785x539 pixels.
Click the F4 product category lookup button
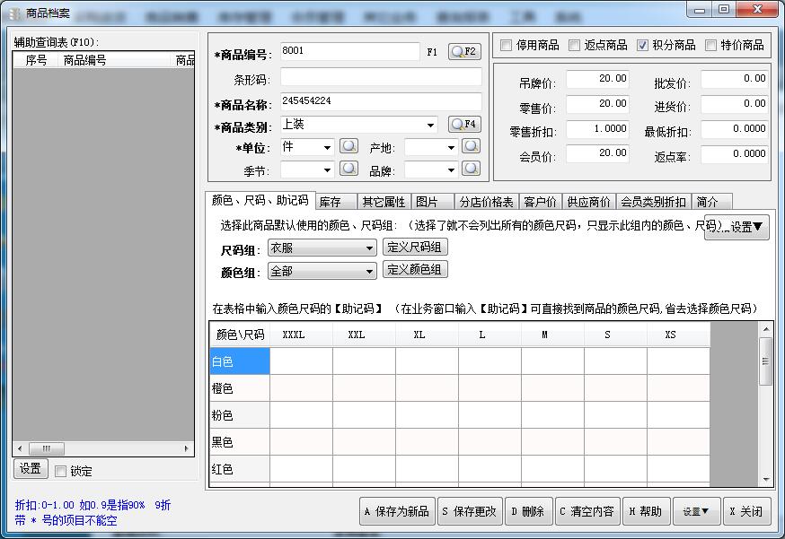coord(464,125)
